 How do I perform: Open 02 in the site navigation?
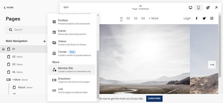(x=128, y=18)
